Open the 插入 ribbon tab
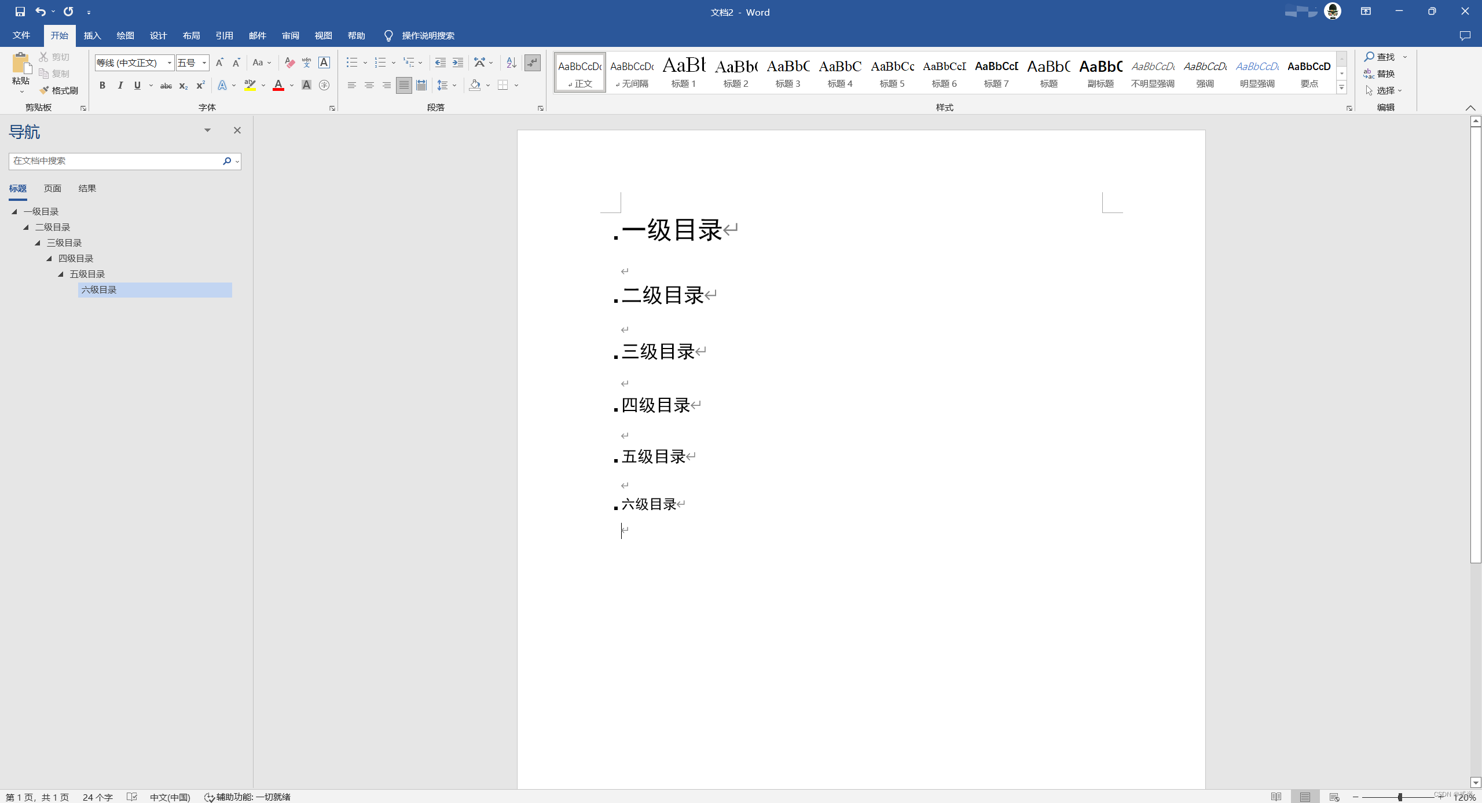 click(92, 36)
